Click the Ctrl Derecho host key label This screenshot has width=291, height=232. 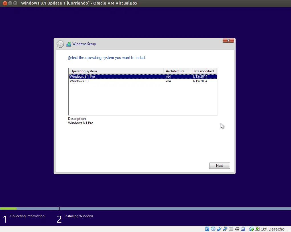tap(272, 229)
